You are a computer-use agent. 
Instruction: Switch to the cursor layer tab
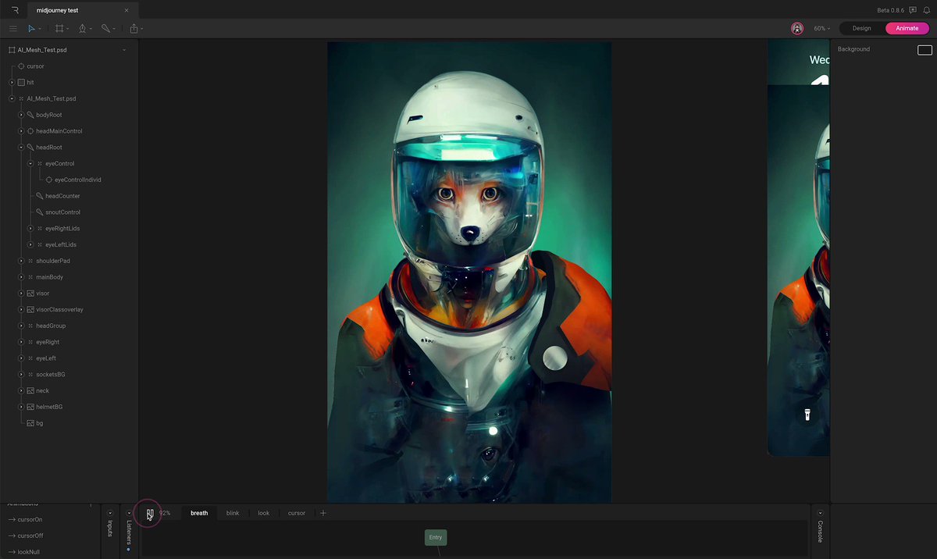click(x=297, y=513)
